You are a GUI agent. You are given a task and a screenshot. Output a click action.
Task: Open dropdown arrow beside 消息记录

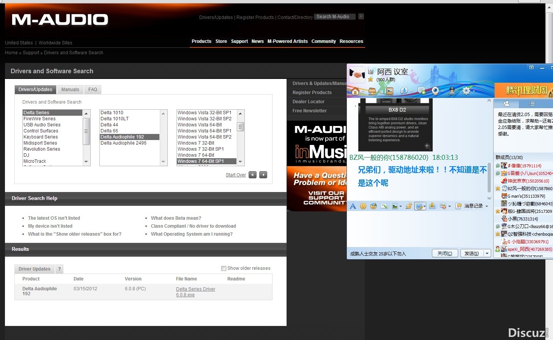pyautogui.click(x=487, y=206)
